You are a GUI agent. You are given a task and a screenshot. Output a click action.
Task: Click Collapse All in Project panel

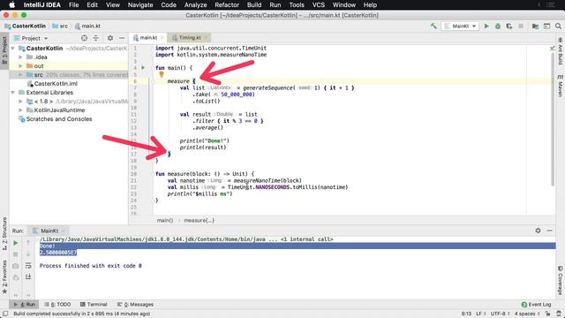[96, 38]
